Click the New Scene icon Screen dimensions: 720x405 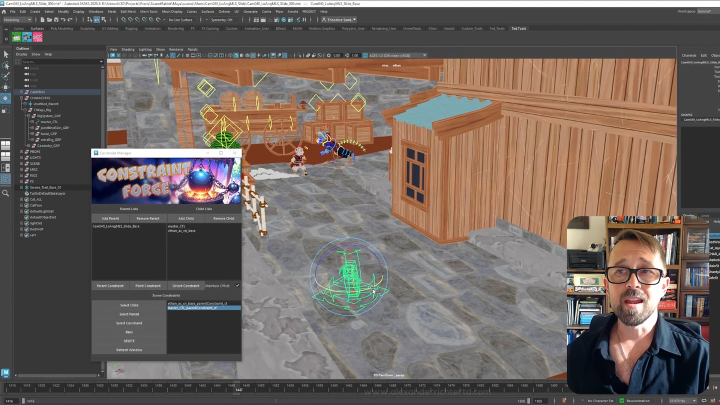(x=42, y=20)
